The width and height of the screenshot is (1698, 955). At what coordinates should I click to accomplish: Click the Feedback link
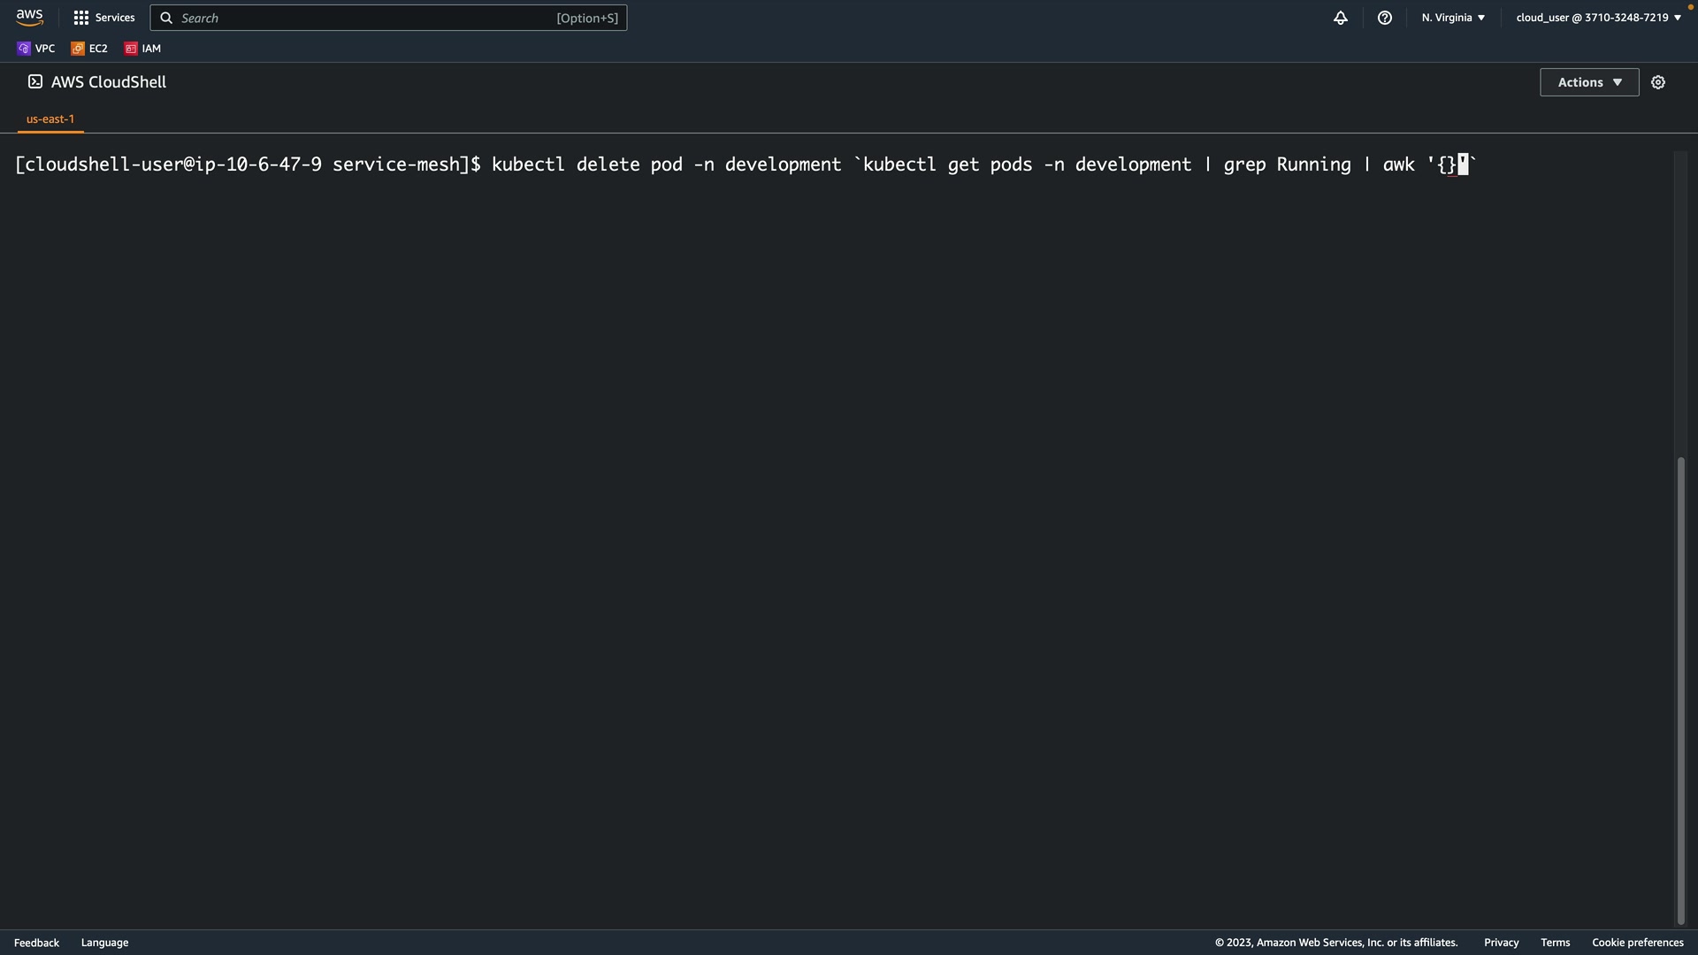click(36, 943)
